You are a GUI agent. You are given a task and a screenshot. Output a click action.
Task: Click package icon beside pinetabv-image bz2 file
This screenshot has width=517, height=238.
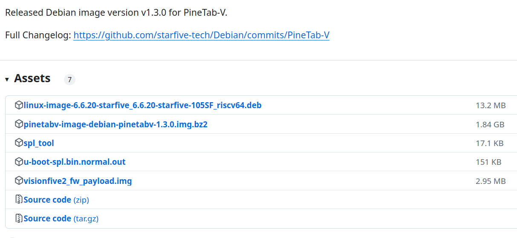point(19,124)
